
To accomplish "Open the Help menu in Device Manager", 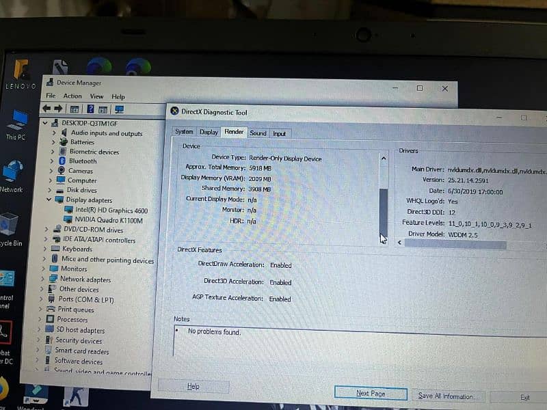I will (118, 96).
